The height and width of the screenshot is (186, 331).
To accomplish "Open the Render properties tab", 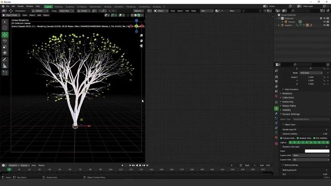I will coord(276,77).
